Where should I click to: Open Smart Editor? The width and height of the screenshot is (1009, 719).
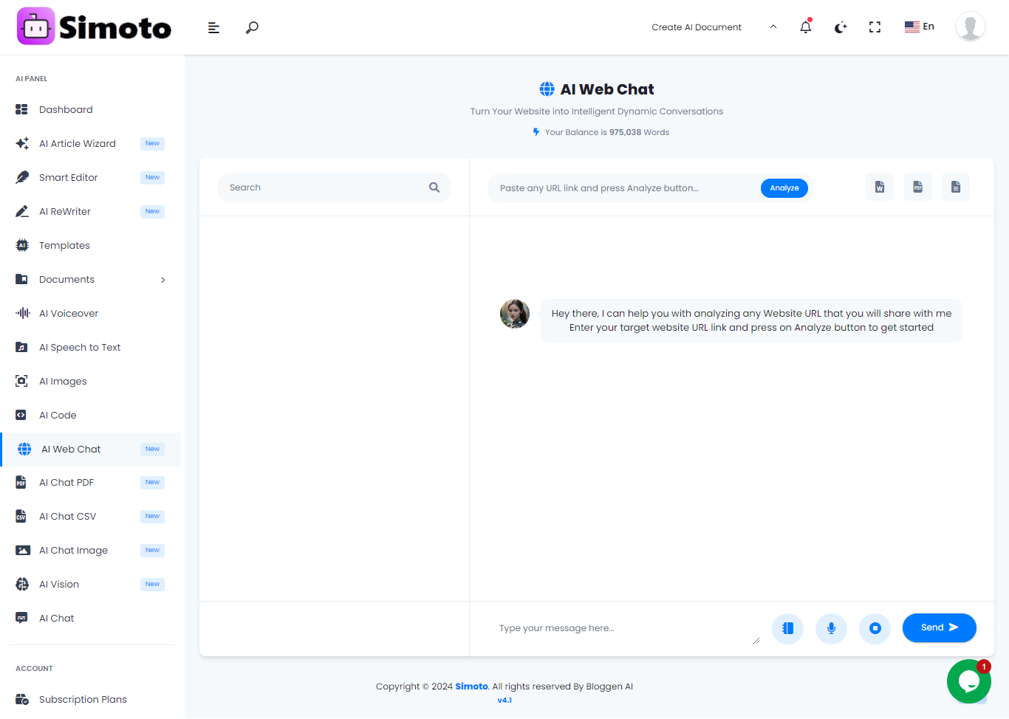pyautogui.click(x=69, y=177)
